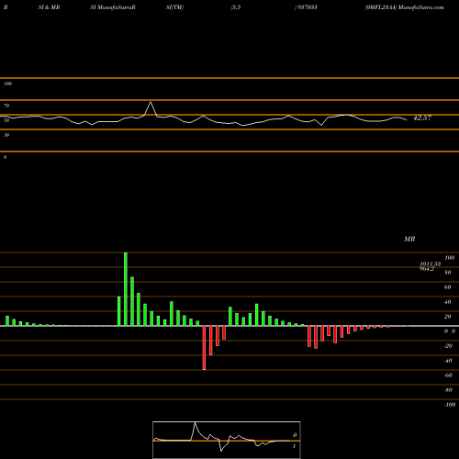Select the MR chart title label
The width and height of the screenshot is (459, 459).
[x=409, y=239]
